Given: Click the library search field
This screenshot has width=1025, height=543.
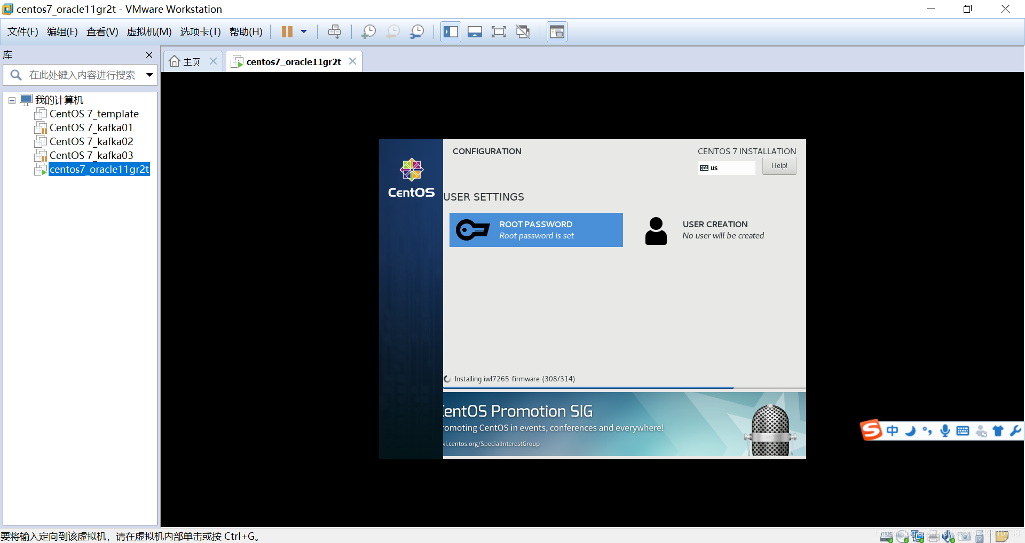Looking at the screenshot, I should (81, 75).
